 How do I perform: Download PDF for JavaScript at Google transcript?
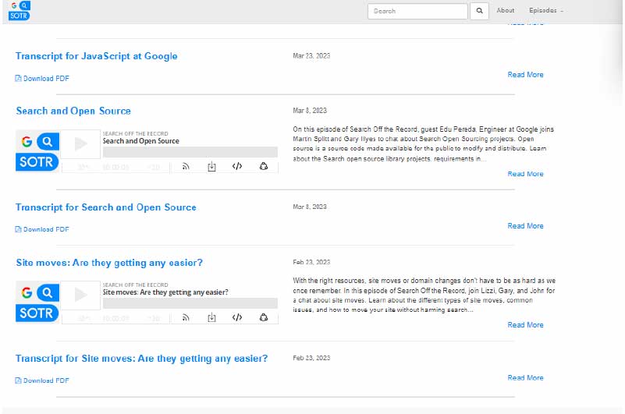tap(42, 79)
